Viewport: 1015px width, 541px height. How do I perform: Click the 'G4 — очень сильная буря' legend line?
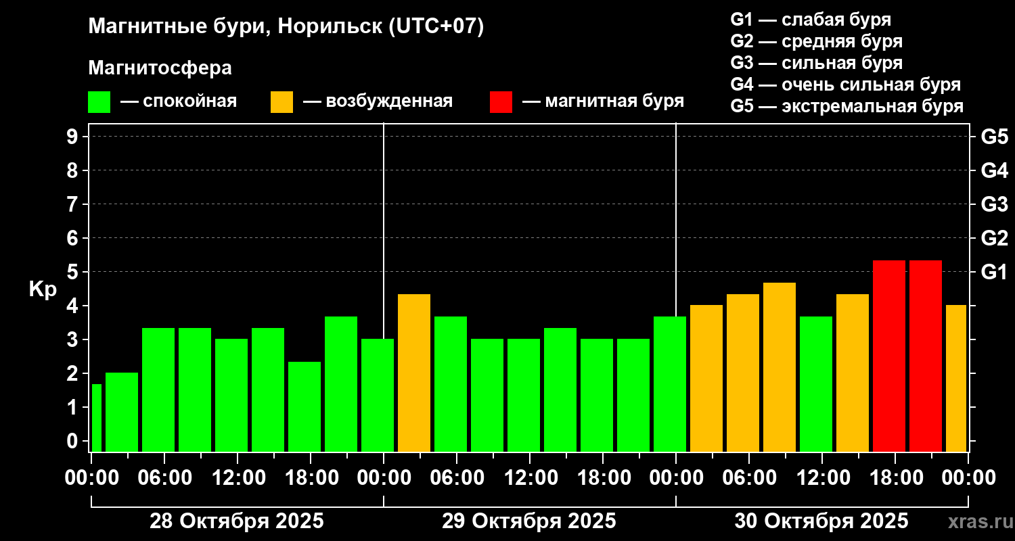[846, 85]
